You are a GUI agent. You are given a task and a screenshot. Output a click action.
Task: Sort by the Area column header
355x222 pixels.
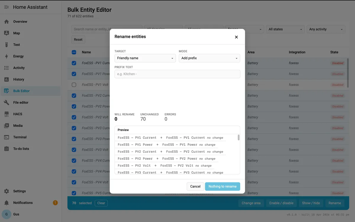251,52
